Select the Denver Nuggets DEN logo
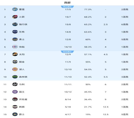This screenshot has width=134, height=118. (x=15, y=62)
